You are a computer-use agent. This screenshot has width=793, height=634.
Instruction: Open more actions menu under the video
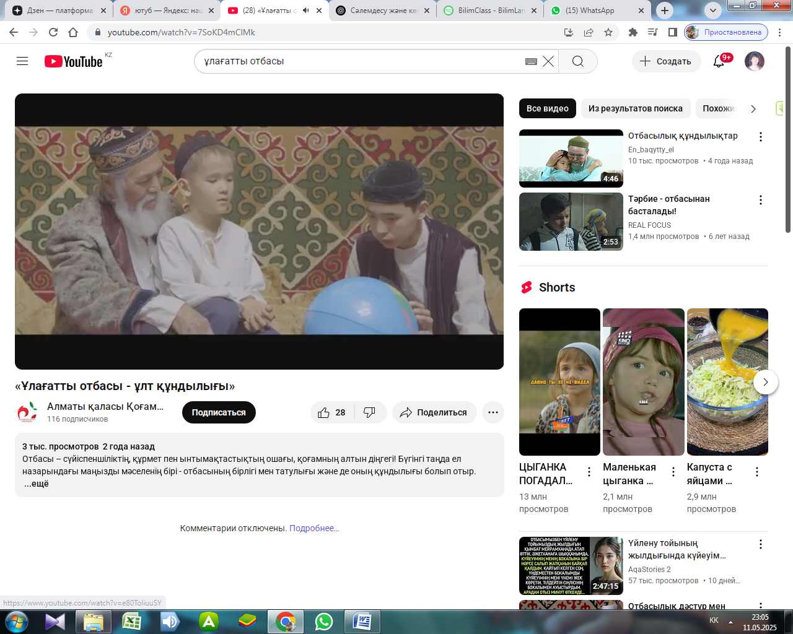[x=493, y=412]
